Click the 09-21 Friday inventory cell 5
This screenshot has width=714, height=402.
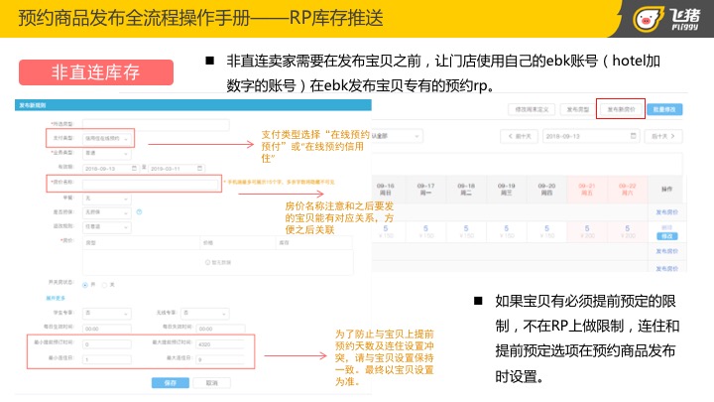pyautogui.click(x=587, y=231)
